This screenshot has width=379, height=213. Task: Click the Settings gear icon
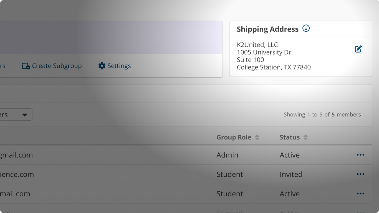[x=102, y=66]
